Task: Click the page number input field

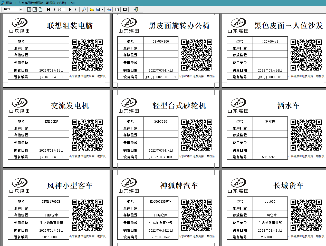Action: coord(62,9)
